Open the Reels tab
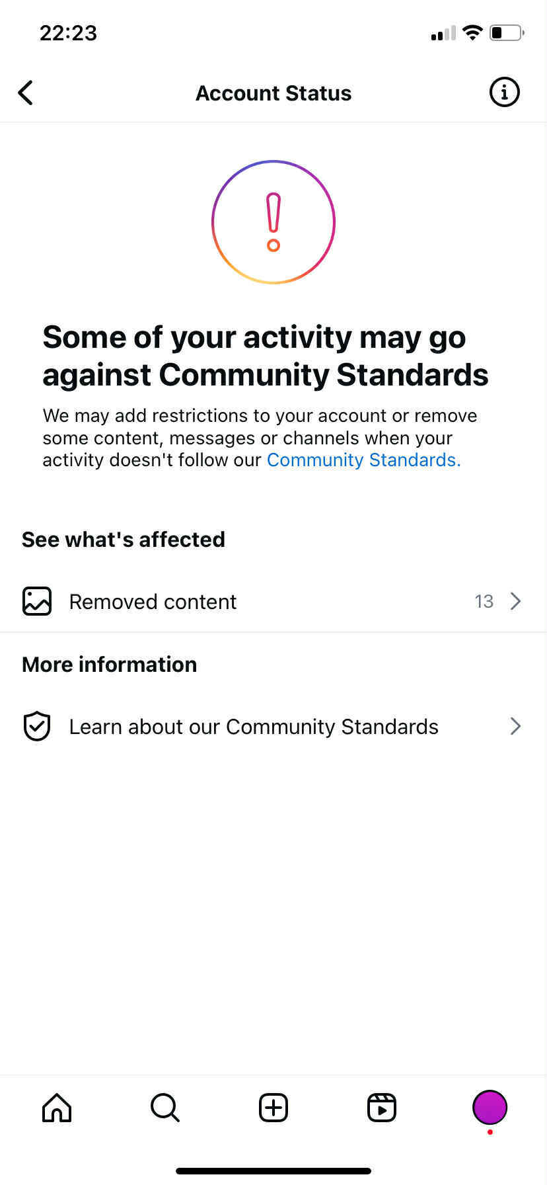The image size is (547, 1185). click(x=382, y=1107)
